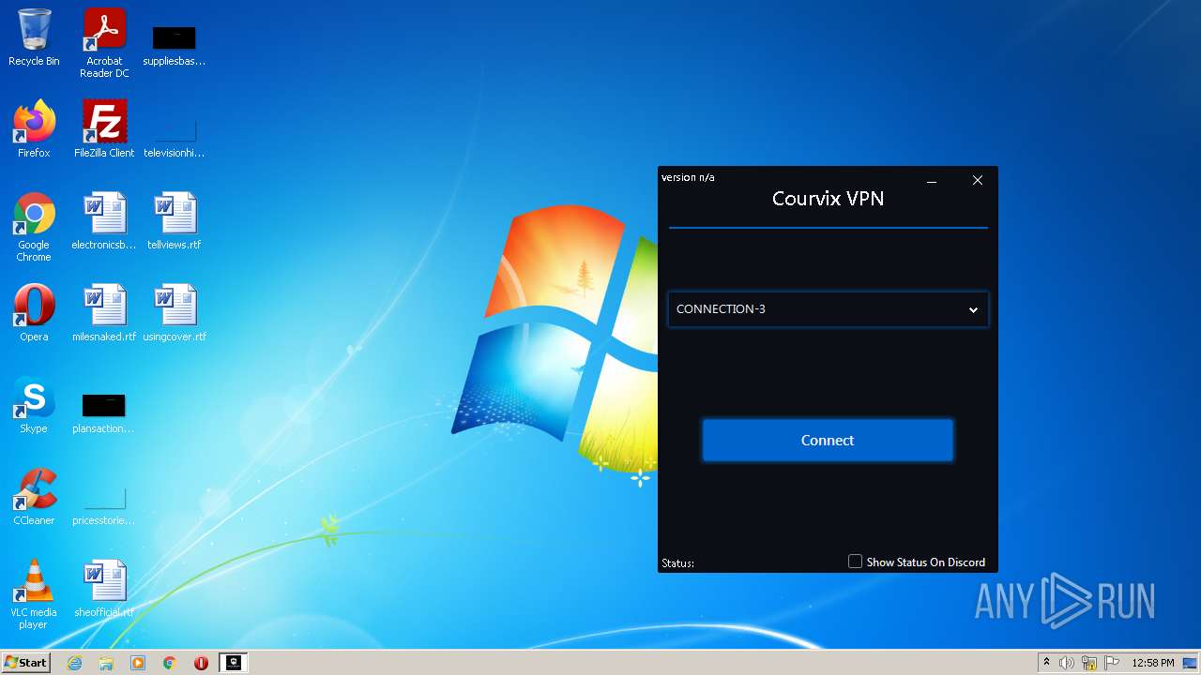
Task: Click the 'version n/a' label
Action: point(688,177)
